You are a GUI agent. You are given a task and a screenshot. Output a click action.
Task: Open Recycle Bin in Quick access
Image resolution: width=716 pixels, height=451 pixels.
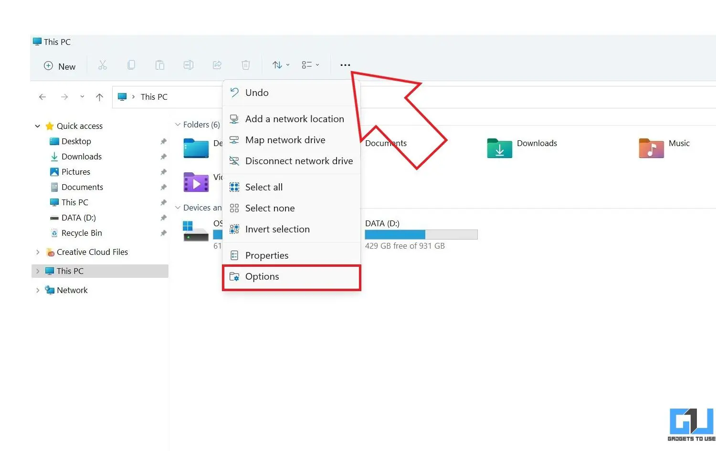click(82, 233)
